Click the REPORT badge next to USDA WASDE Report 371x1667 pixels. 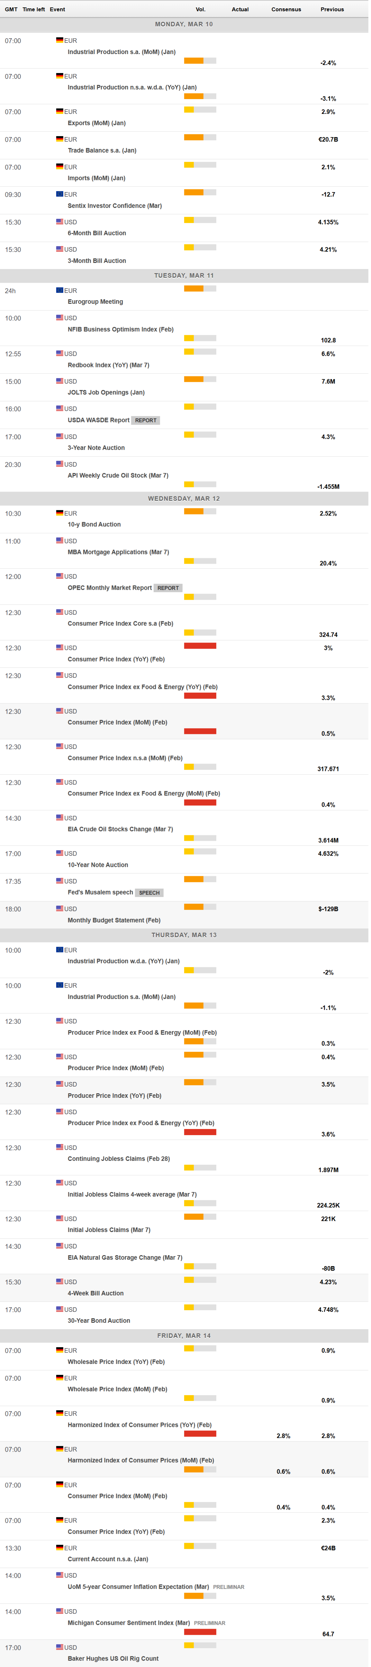145,421
